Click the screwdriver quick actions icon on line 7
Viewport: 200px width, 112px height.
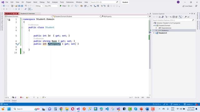pyautogui.click(x=18, y=44)
